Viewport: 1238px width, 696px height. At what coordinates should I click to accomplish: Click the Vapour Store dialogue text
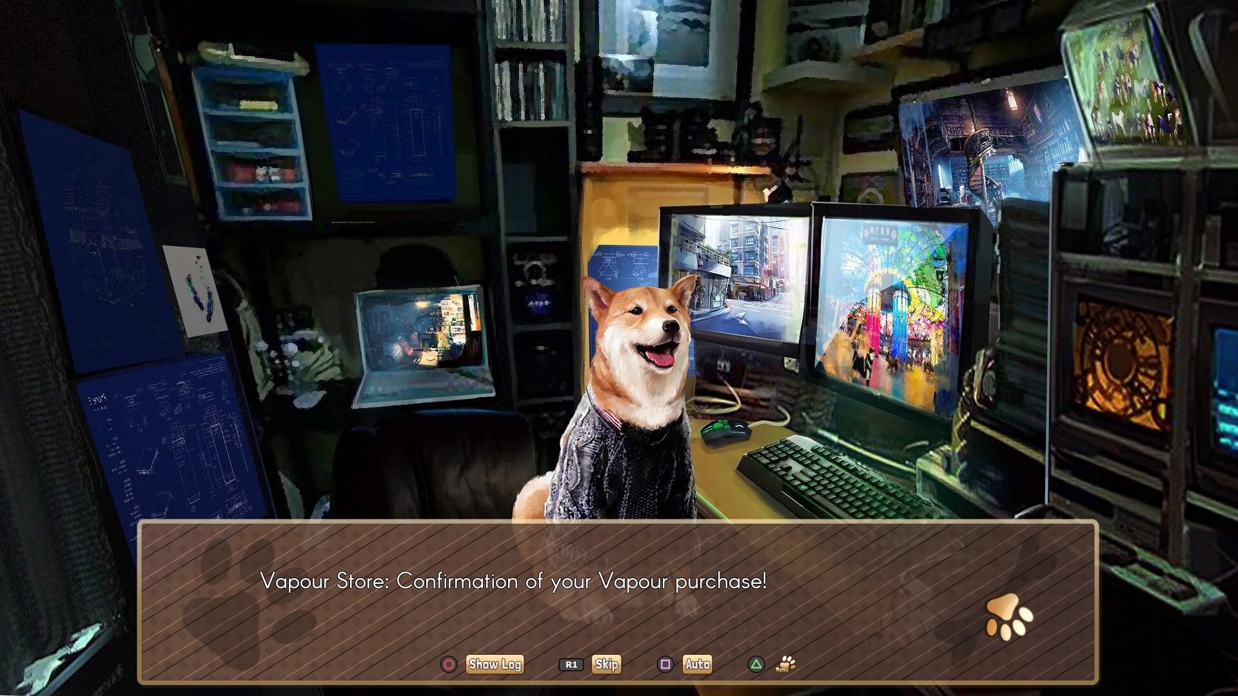coord(513,581)
